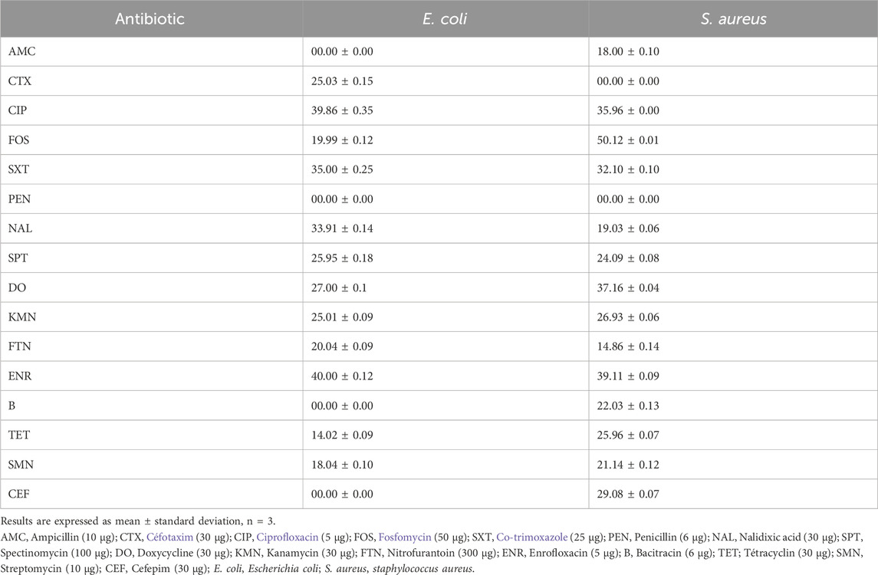Click E. coli value 25.01 ± 0.09

(x=342, y=317)
